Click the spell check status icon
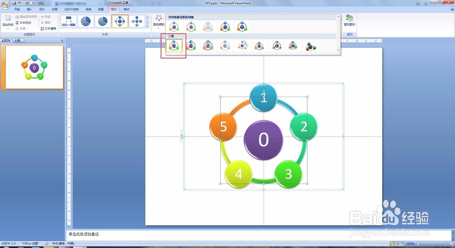The image size is (455, 248). (x=46, y=243)
